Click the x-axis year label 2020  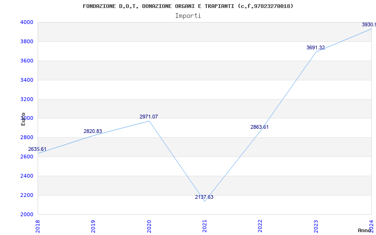(149, 227)
